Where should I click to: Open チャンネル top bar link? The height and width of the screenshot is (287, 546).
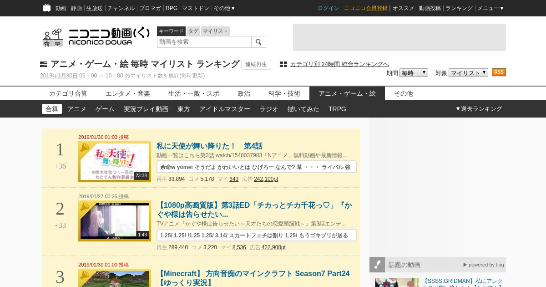point(121,8)
